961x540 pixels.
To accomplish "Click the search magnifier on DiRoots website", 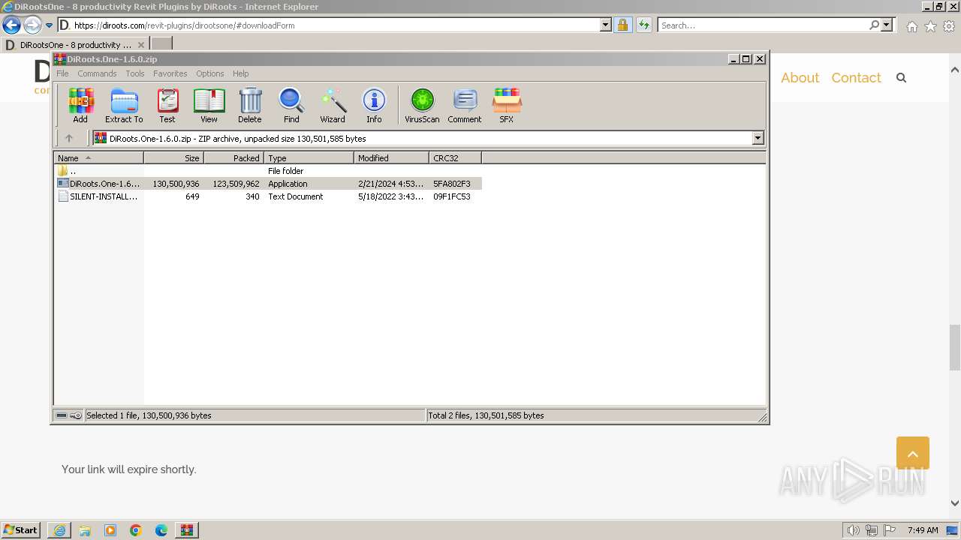I will click(x=901, y=78).
